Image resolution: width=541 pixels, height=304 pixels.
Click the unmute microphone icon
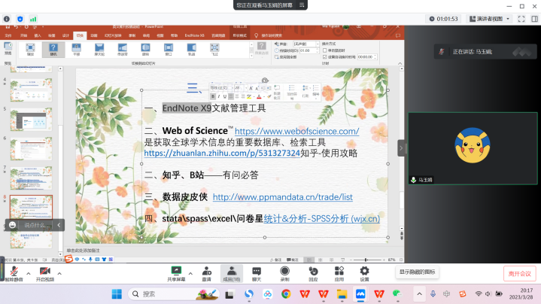(14, 271)
